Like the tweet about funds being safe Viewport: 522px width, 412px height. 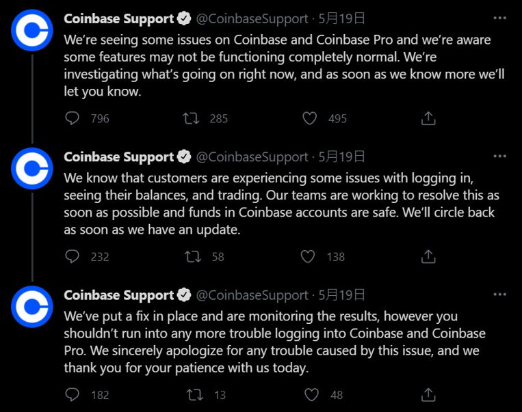coord(309,256)
